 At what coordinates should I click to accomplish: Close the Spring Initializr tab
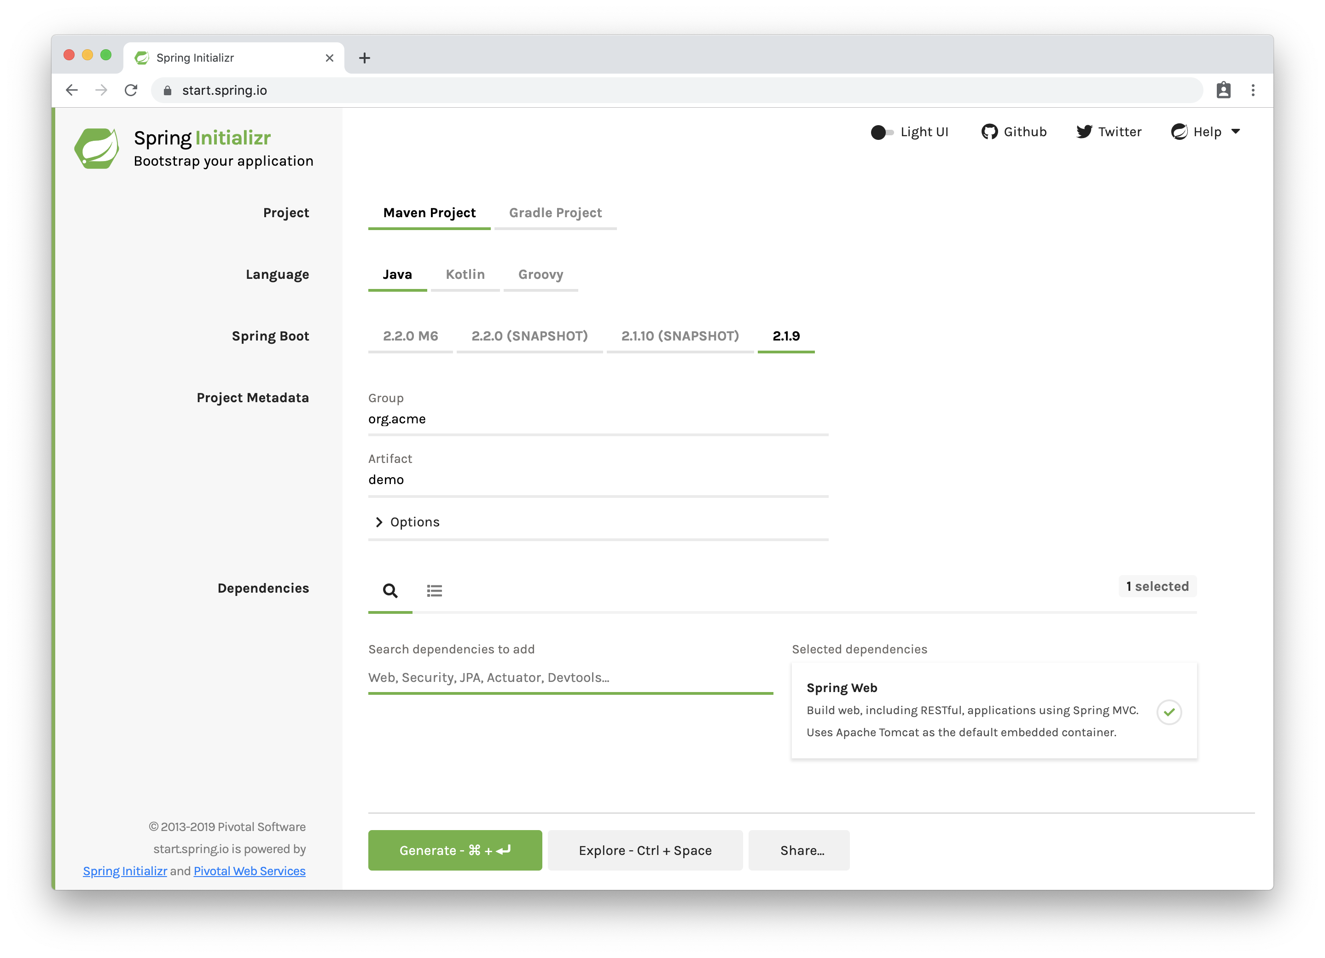click(x=330, y=58)
